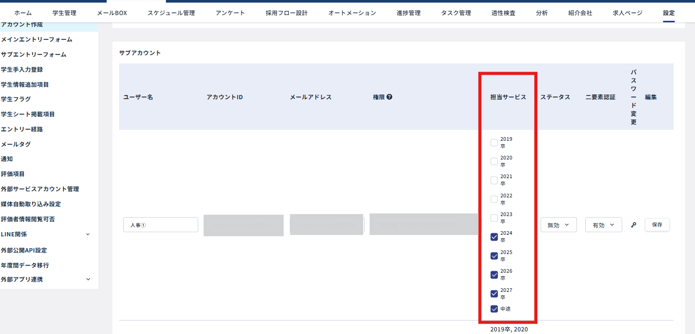Expand the LINE関係 sidebar section
Screen dimensions: 695x334
point(88,234)
